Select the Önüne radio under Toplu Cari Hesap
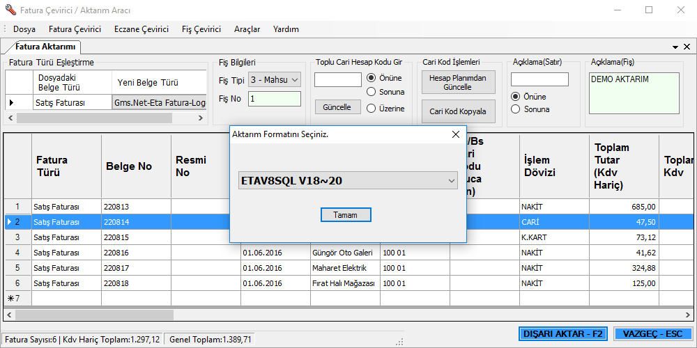Viewport: 697px width, 348px height. tap(372, 78)
